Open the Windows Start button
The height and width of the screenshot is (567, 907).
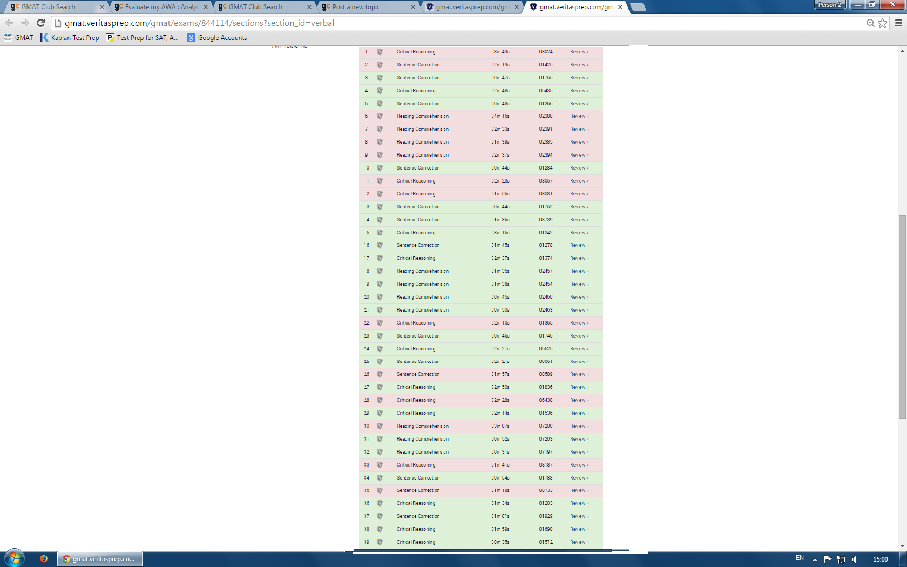point(15,558)
